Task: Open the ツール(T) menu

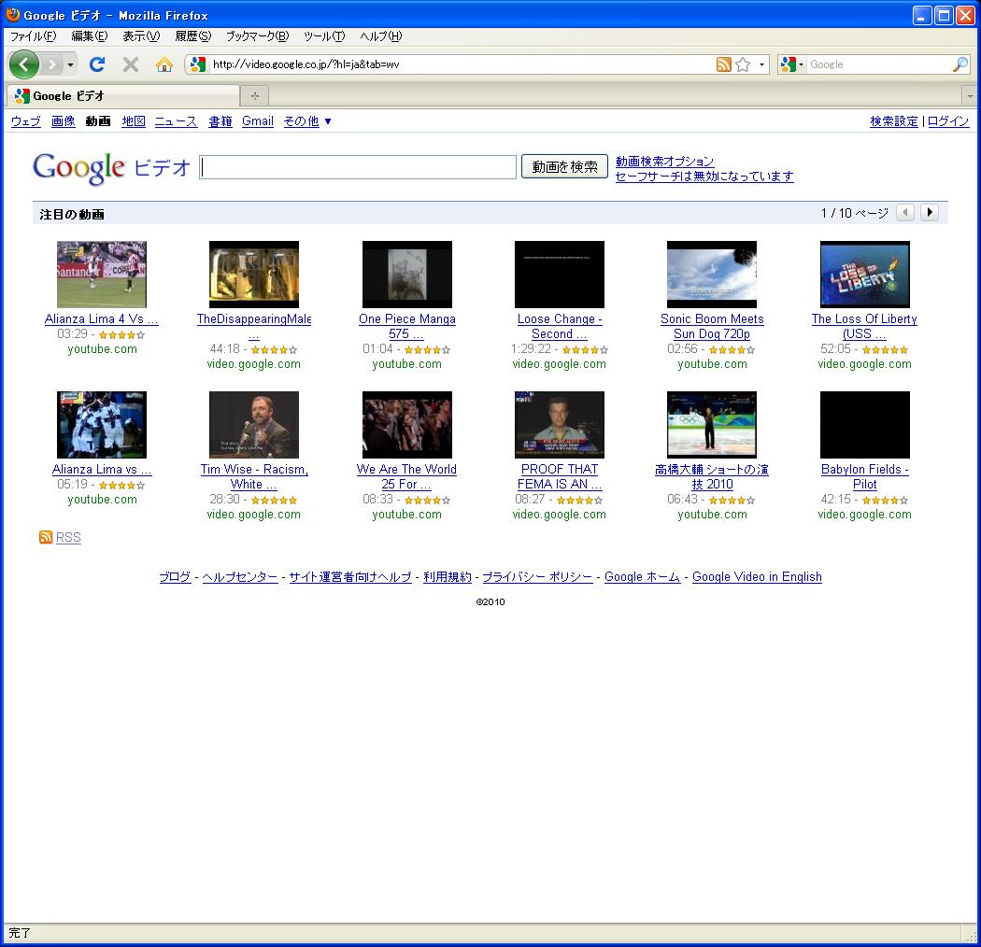Action: pos(324,36)
